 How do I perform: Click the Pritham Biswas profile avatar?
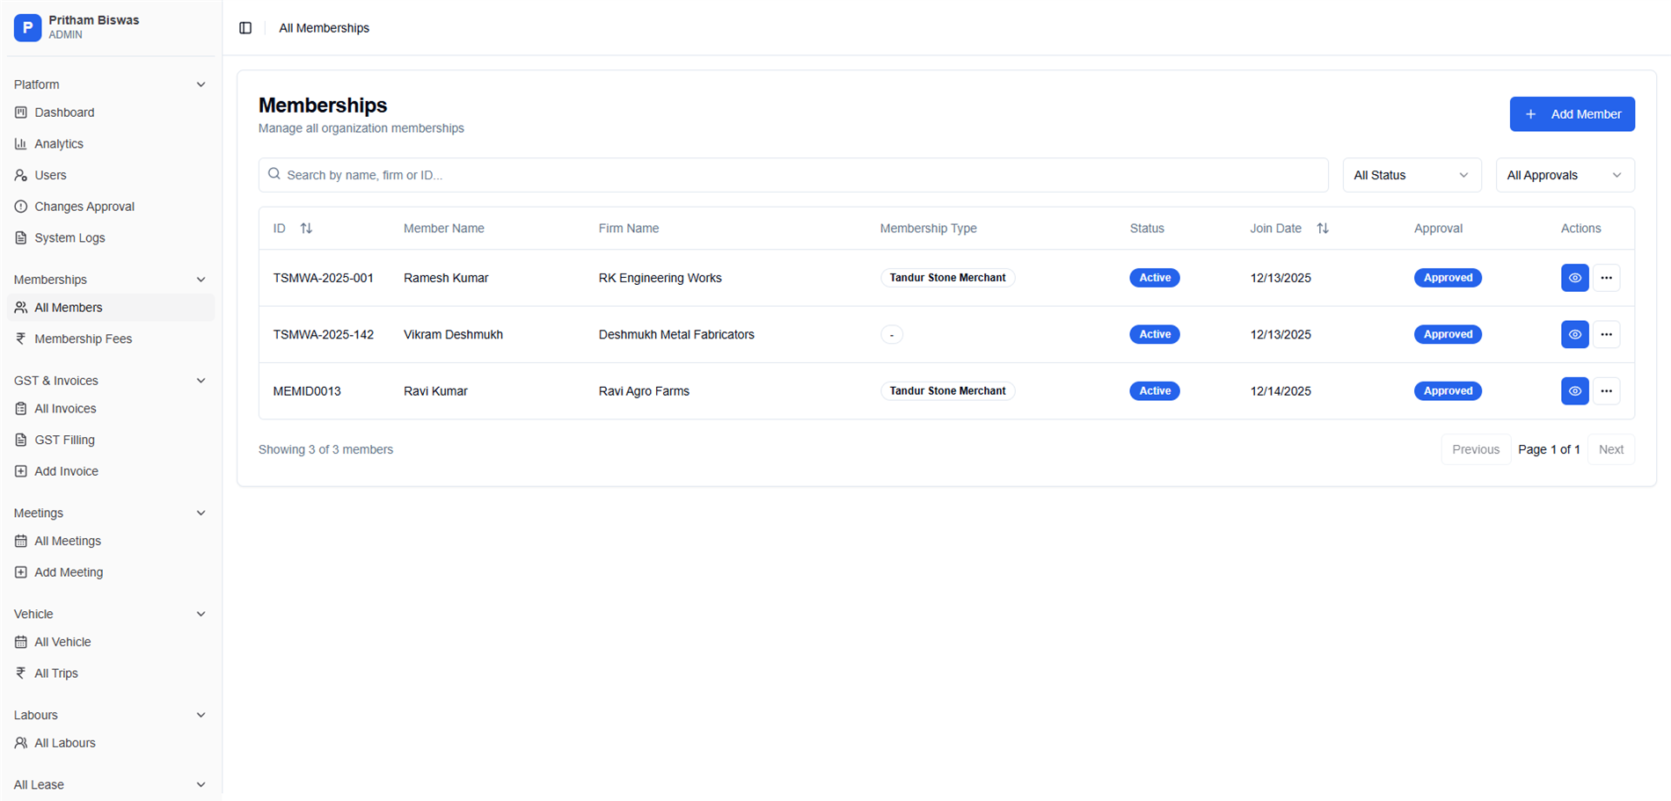pyautogui.click(x=27, y=27)
